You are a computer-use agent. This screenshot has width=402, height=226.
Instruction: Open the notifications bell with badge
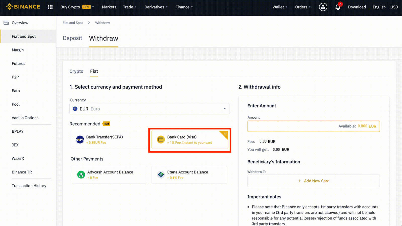click(337, 7)
